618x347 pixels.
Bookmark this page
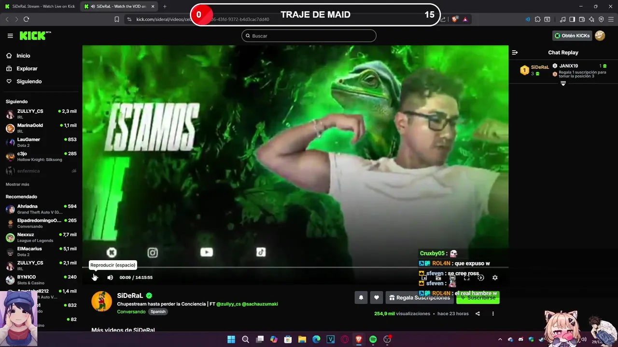tap(116, 19)
